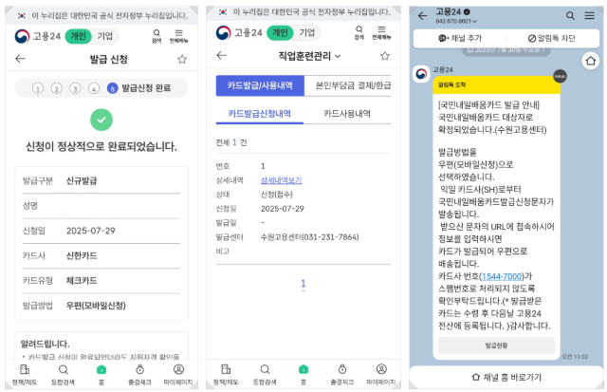
Task: Tap 신한카드 value in 카드사 row
Action: click(82, 255)
